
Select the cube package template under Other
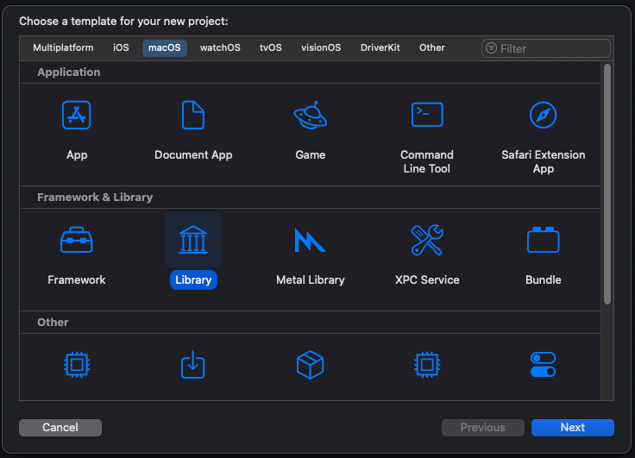310,365
